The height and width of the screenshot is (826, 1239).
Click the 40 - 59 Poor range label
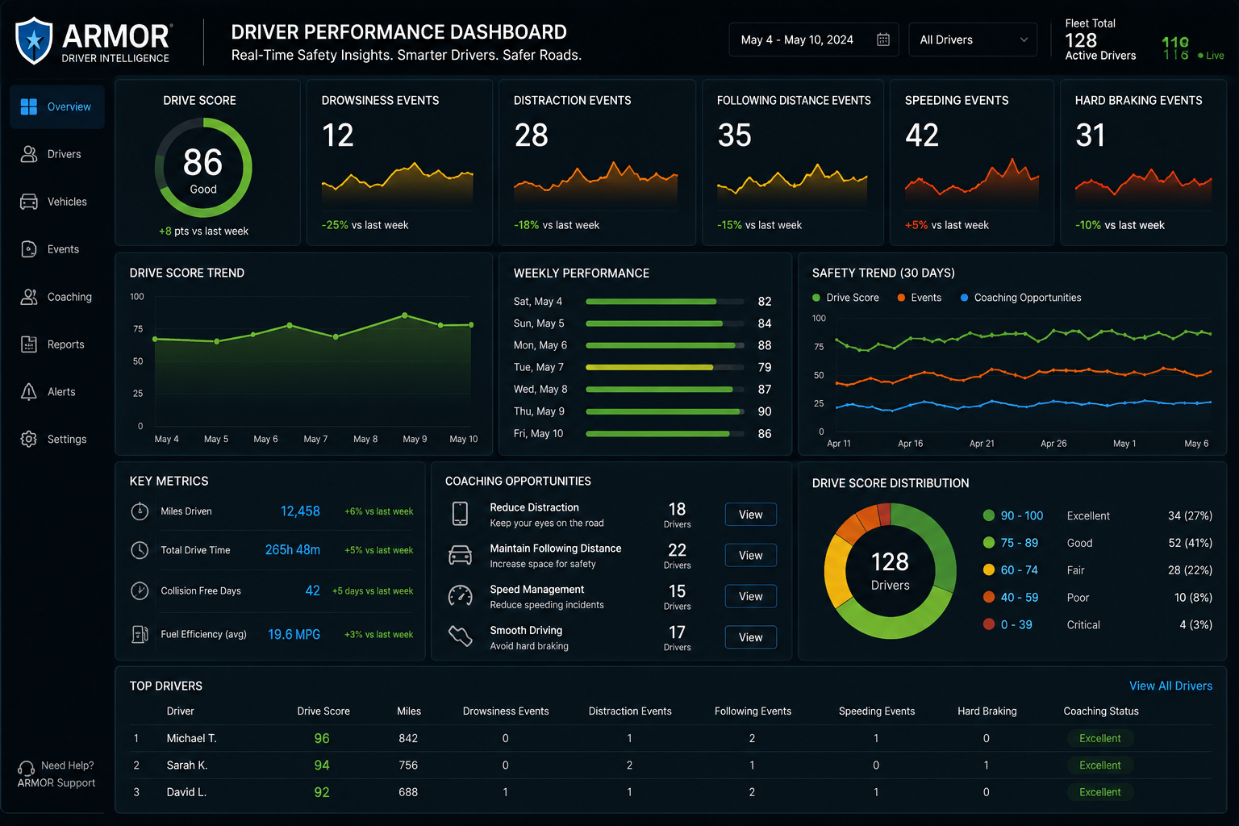(1020, 598)
